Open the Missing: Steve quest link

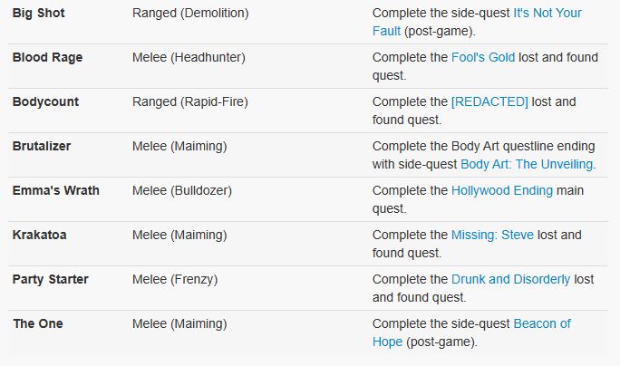492,236
